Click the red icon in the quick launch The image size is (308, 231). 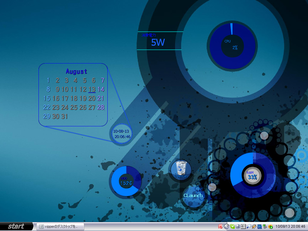[x=220, y=226]
